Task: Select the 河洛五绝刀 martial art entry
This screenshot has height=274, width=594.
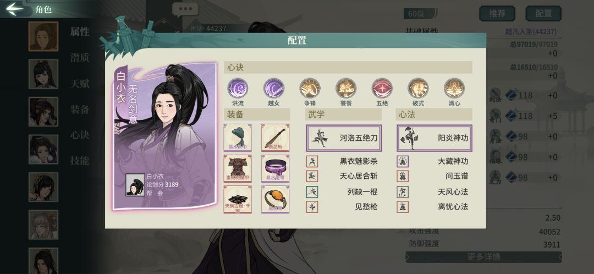Action: click(344, 138)
